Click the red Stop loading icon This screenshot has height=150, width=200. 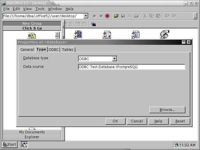107,16
